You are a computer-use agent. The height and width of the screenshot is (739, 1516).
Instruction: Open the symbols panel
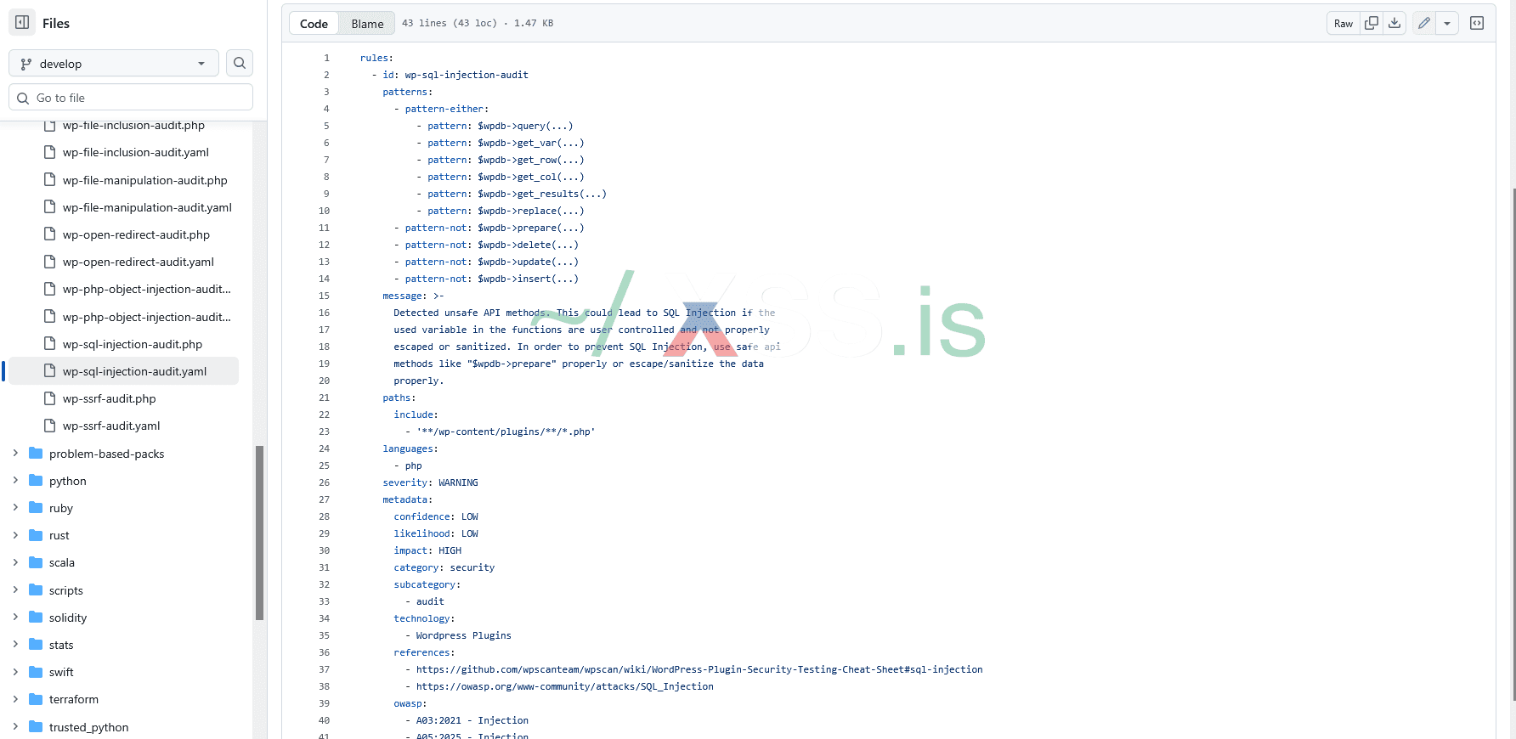click(x=1477, y=23)
